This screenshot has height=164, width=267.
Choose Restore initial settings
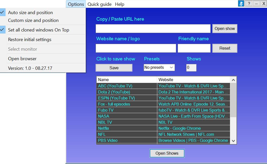click(x=43, y=39)
